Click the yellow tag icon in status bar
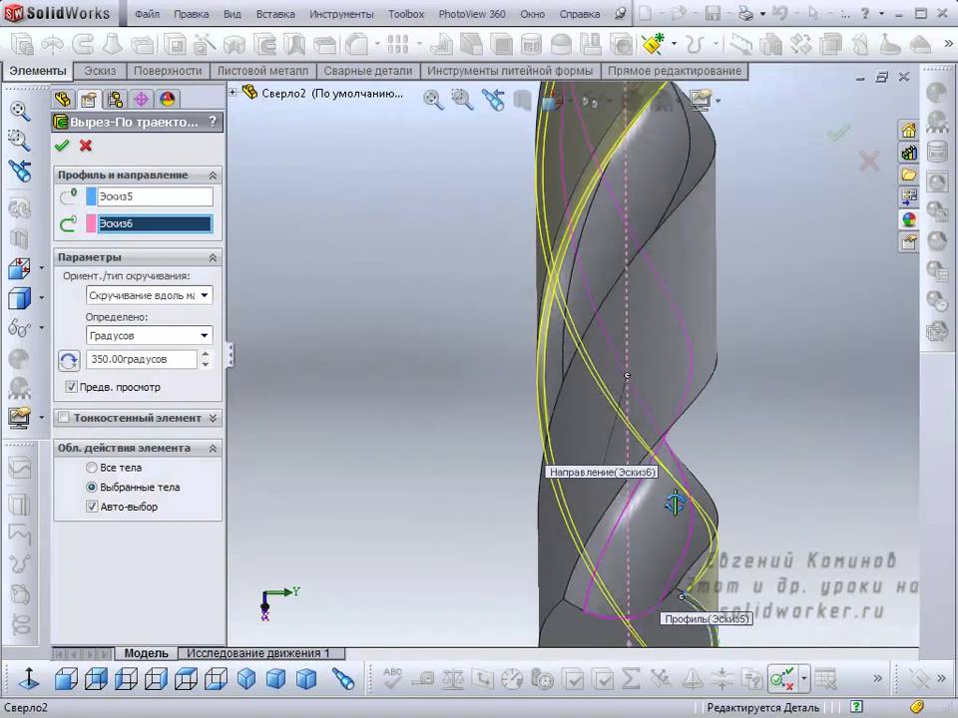Screen dimensions: 958x718 [916, 707]
